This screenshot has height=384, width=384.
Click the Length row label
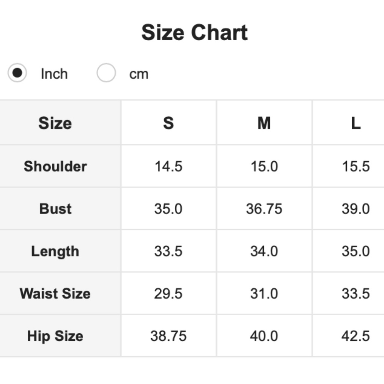tap(55, 251)
